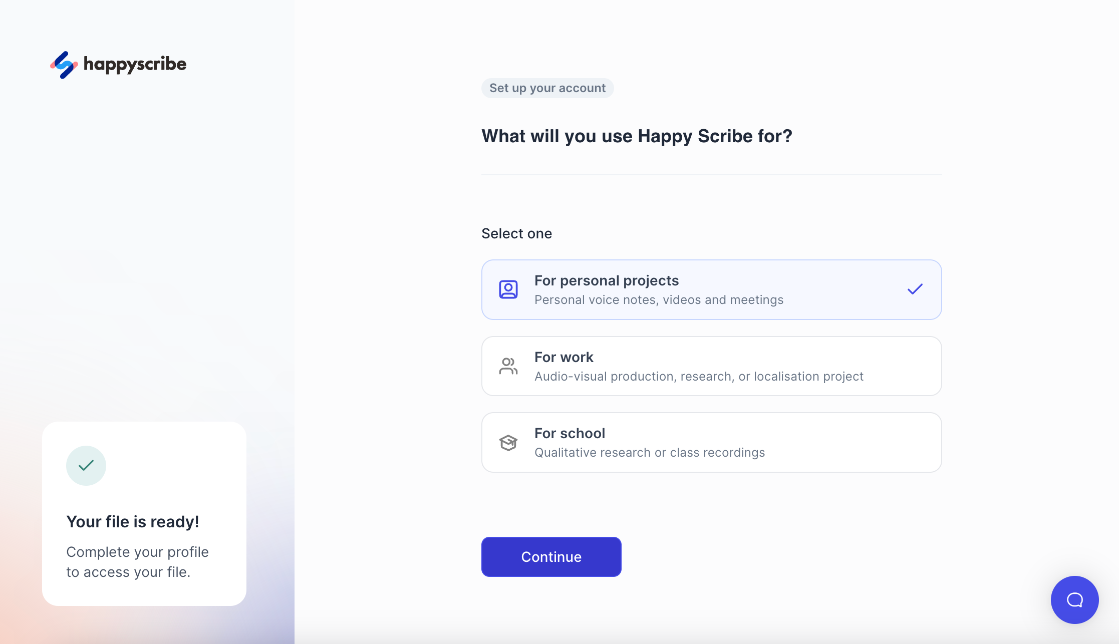Click "Qualitative research or class recordings" text
This screenshot has height=644, width=1119.
click(650, 453)
